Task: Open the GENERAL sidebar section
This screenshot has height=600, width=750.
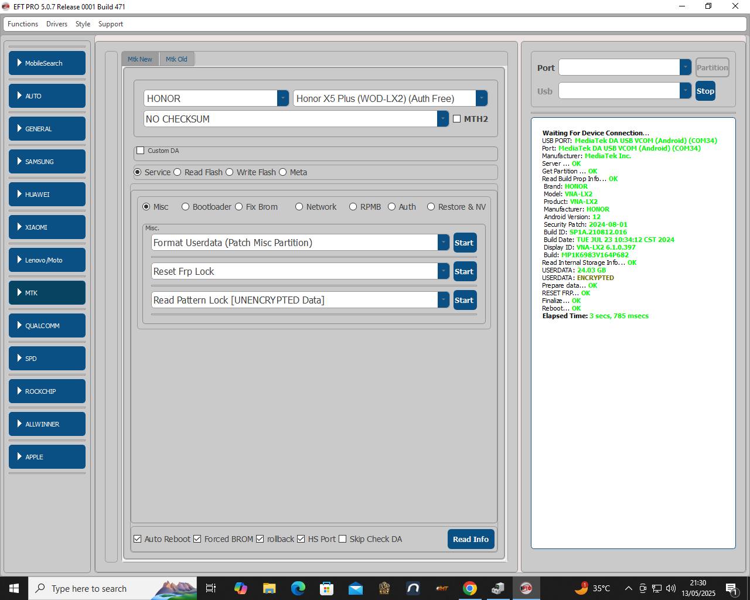Action: [47, 129]
